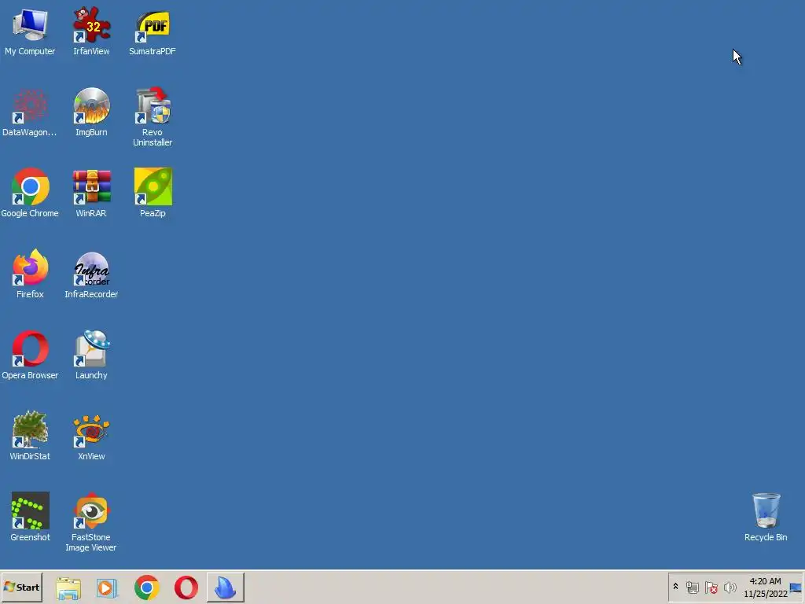805x604 pixels.
Task: Open Action Center flag icon
Action: pos(711,587)
